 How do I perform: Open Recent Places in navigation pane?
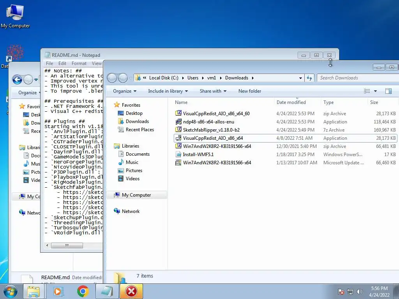click(140, 129)
